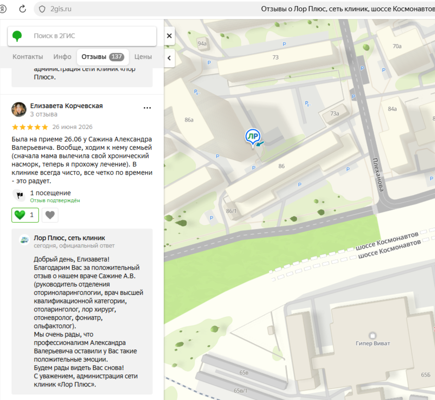Click building 65в on the map

pyautogui.click(x=244, y=373)
